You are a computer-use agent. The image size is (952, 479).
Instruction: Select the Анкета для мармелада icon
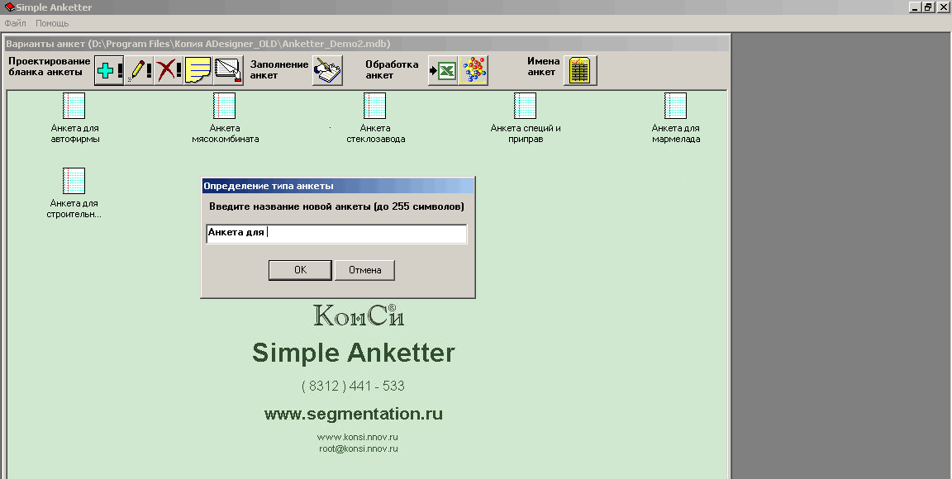[x=676, y=106]
